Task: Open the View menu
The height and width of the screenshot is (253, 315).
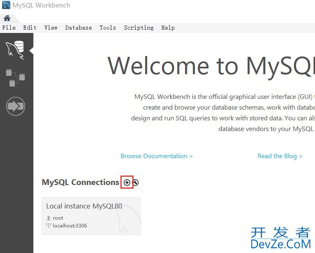Action: tap(51, 28)
